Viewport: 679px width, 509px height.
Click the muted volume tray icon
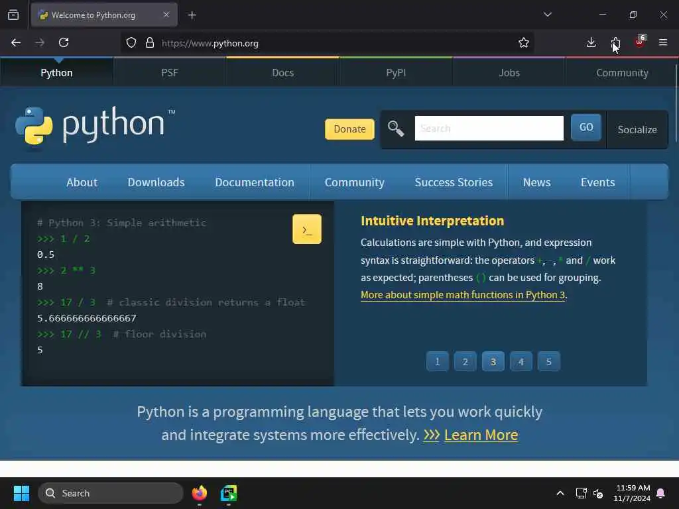598,493
